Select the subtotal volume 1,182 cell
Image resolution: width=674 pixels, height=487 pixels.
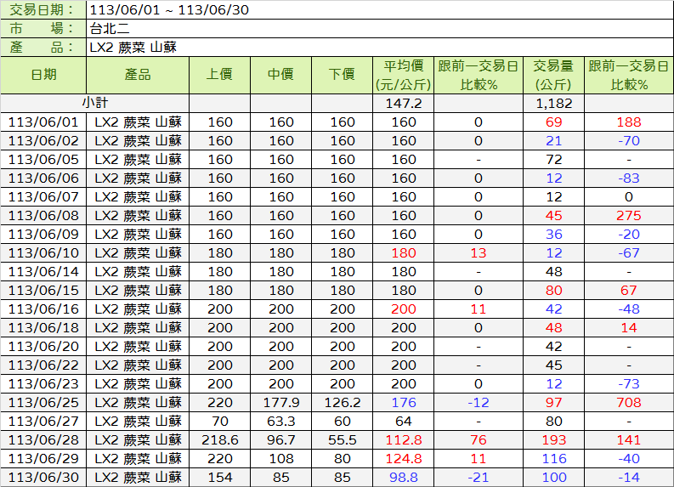[x=553, y=103]
